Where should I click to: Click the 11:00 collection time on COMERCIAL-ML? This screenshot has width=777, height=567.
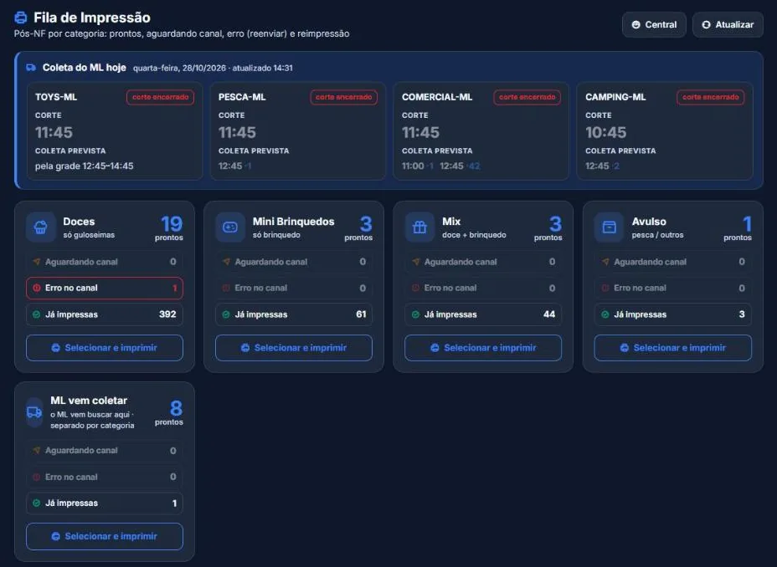tap(413, 166)
